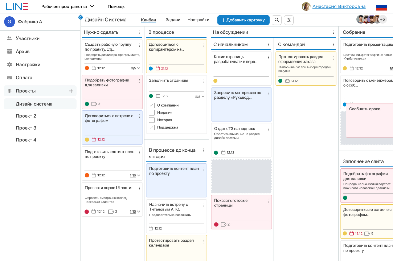393x261 pixels.
Task: Open the Настройки tab in header
Action: (x=198, y=20)
